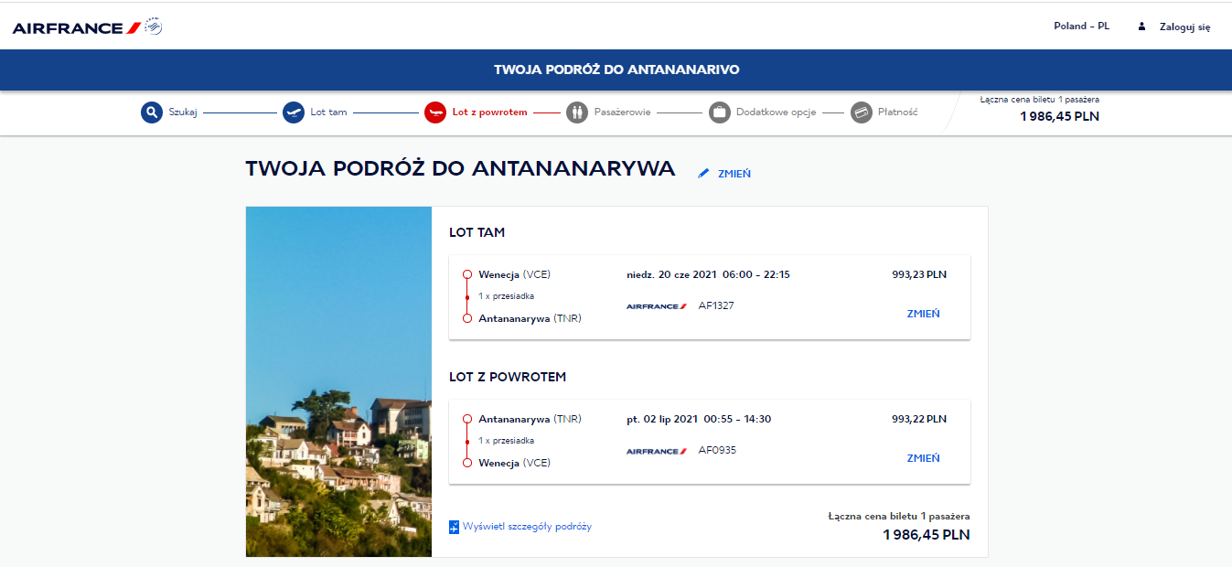Go to the Lot tam plane icon
1232x567 pixels.
[x=293, y=112]
